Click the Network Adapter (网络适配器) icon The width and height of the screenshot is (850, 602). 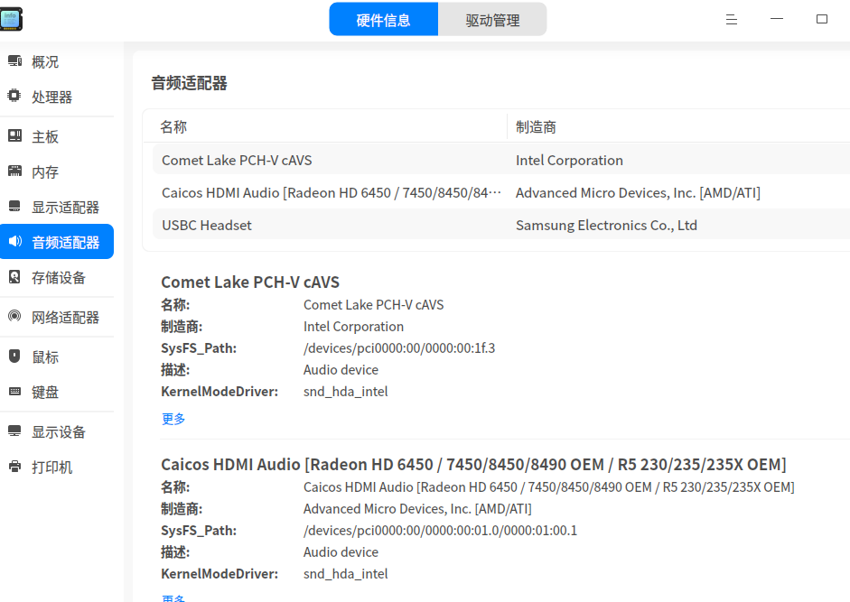click(14, 316)
